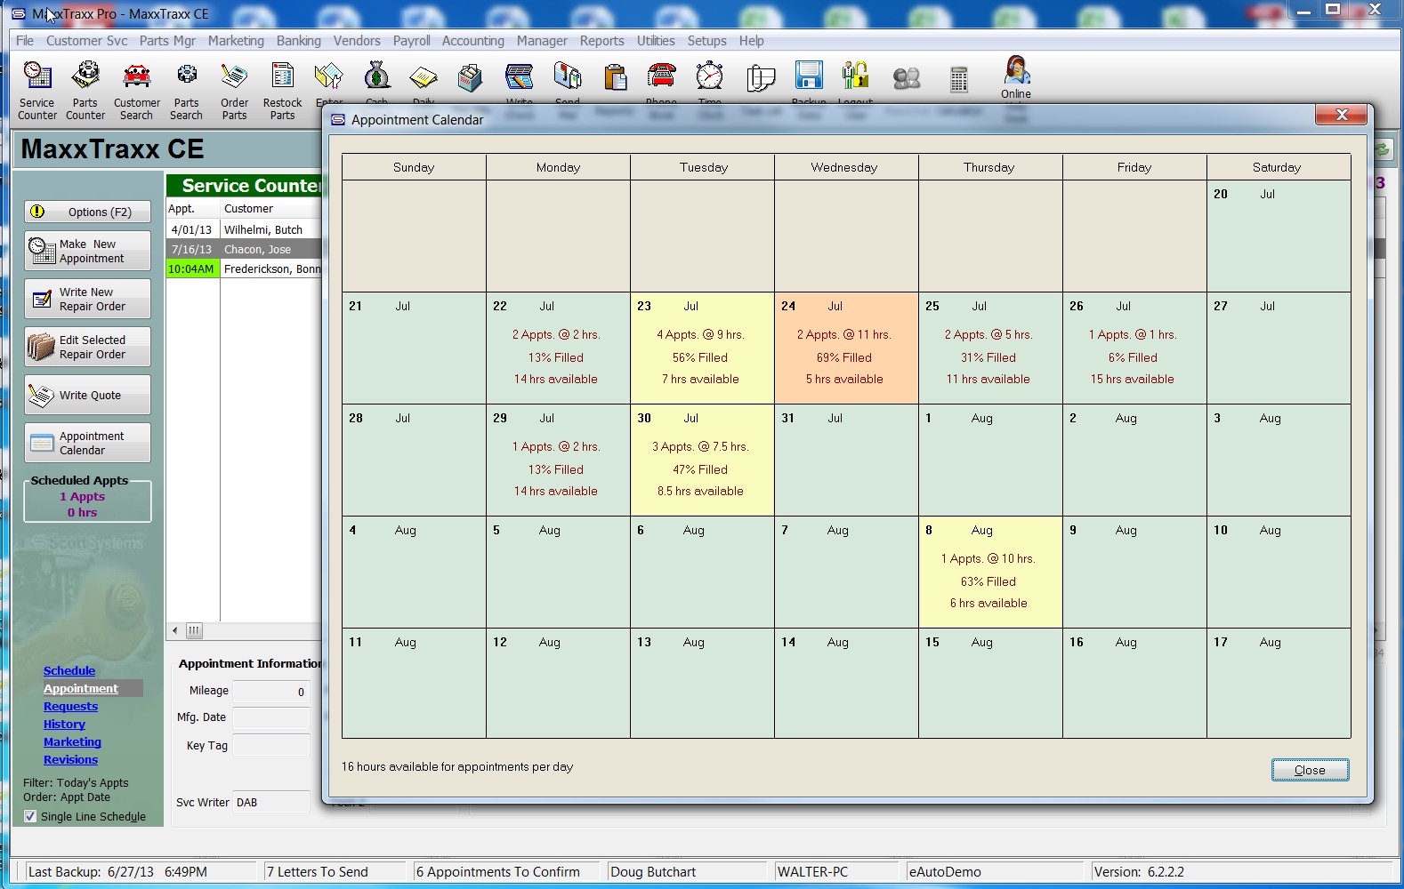Open the Calculator toolbar icon

pyautogui.click(x=959, y=78)
